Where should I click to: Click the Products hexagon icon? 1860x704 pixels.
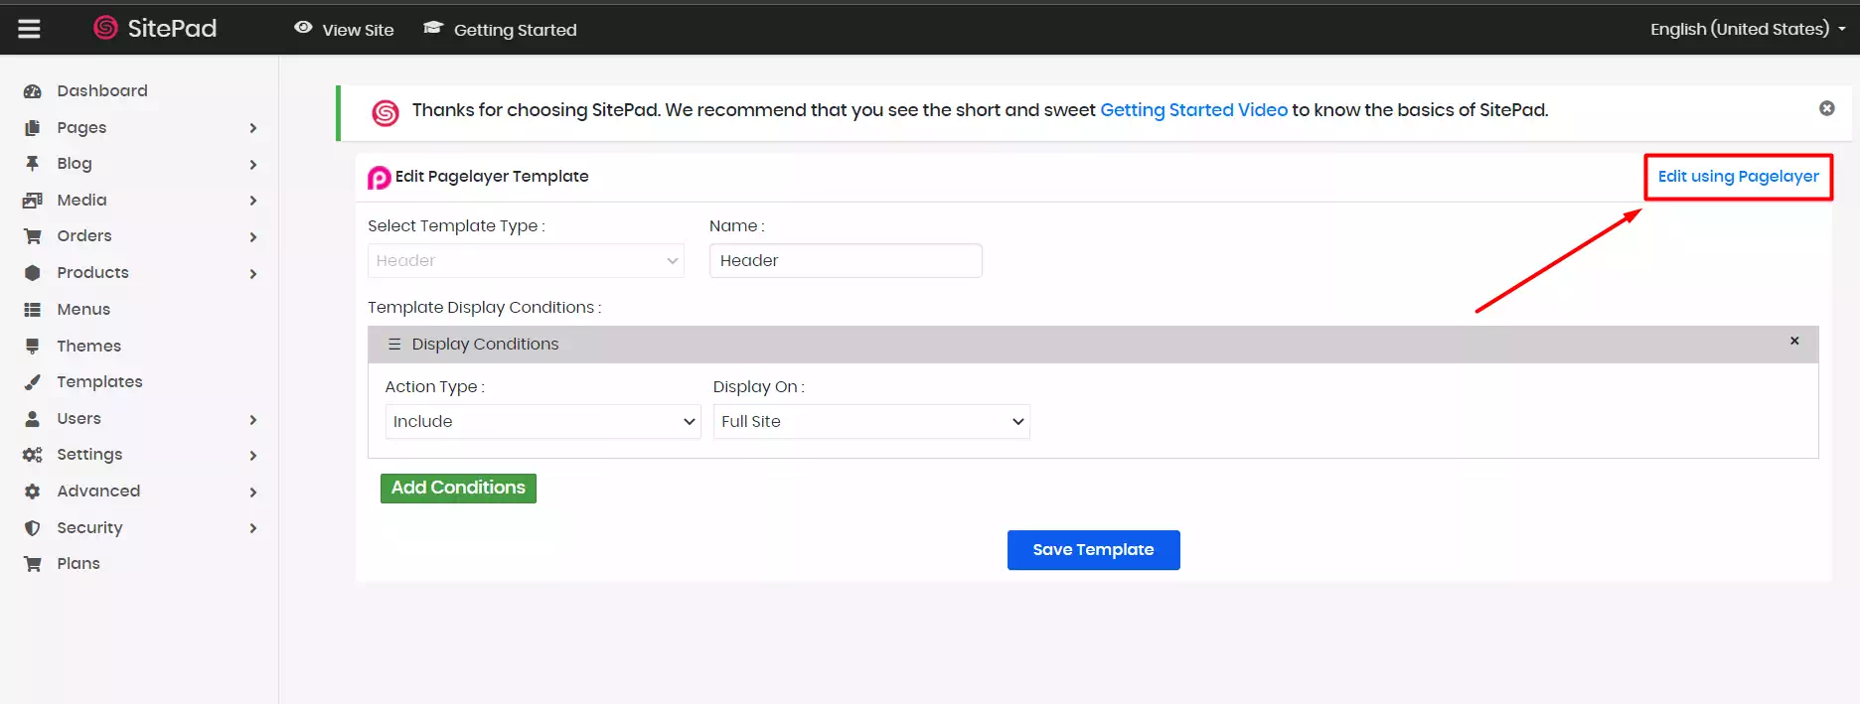tap(33, 273)
